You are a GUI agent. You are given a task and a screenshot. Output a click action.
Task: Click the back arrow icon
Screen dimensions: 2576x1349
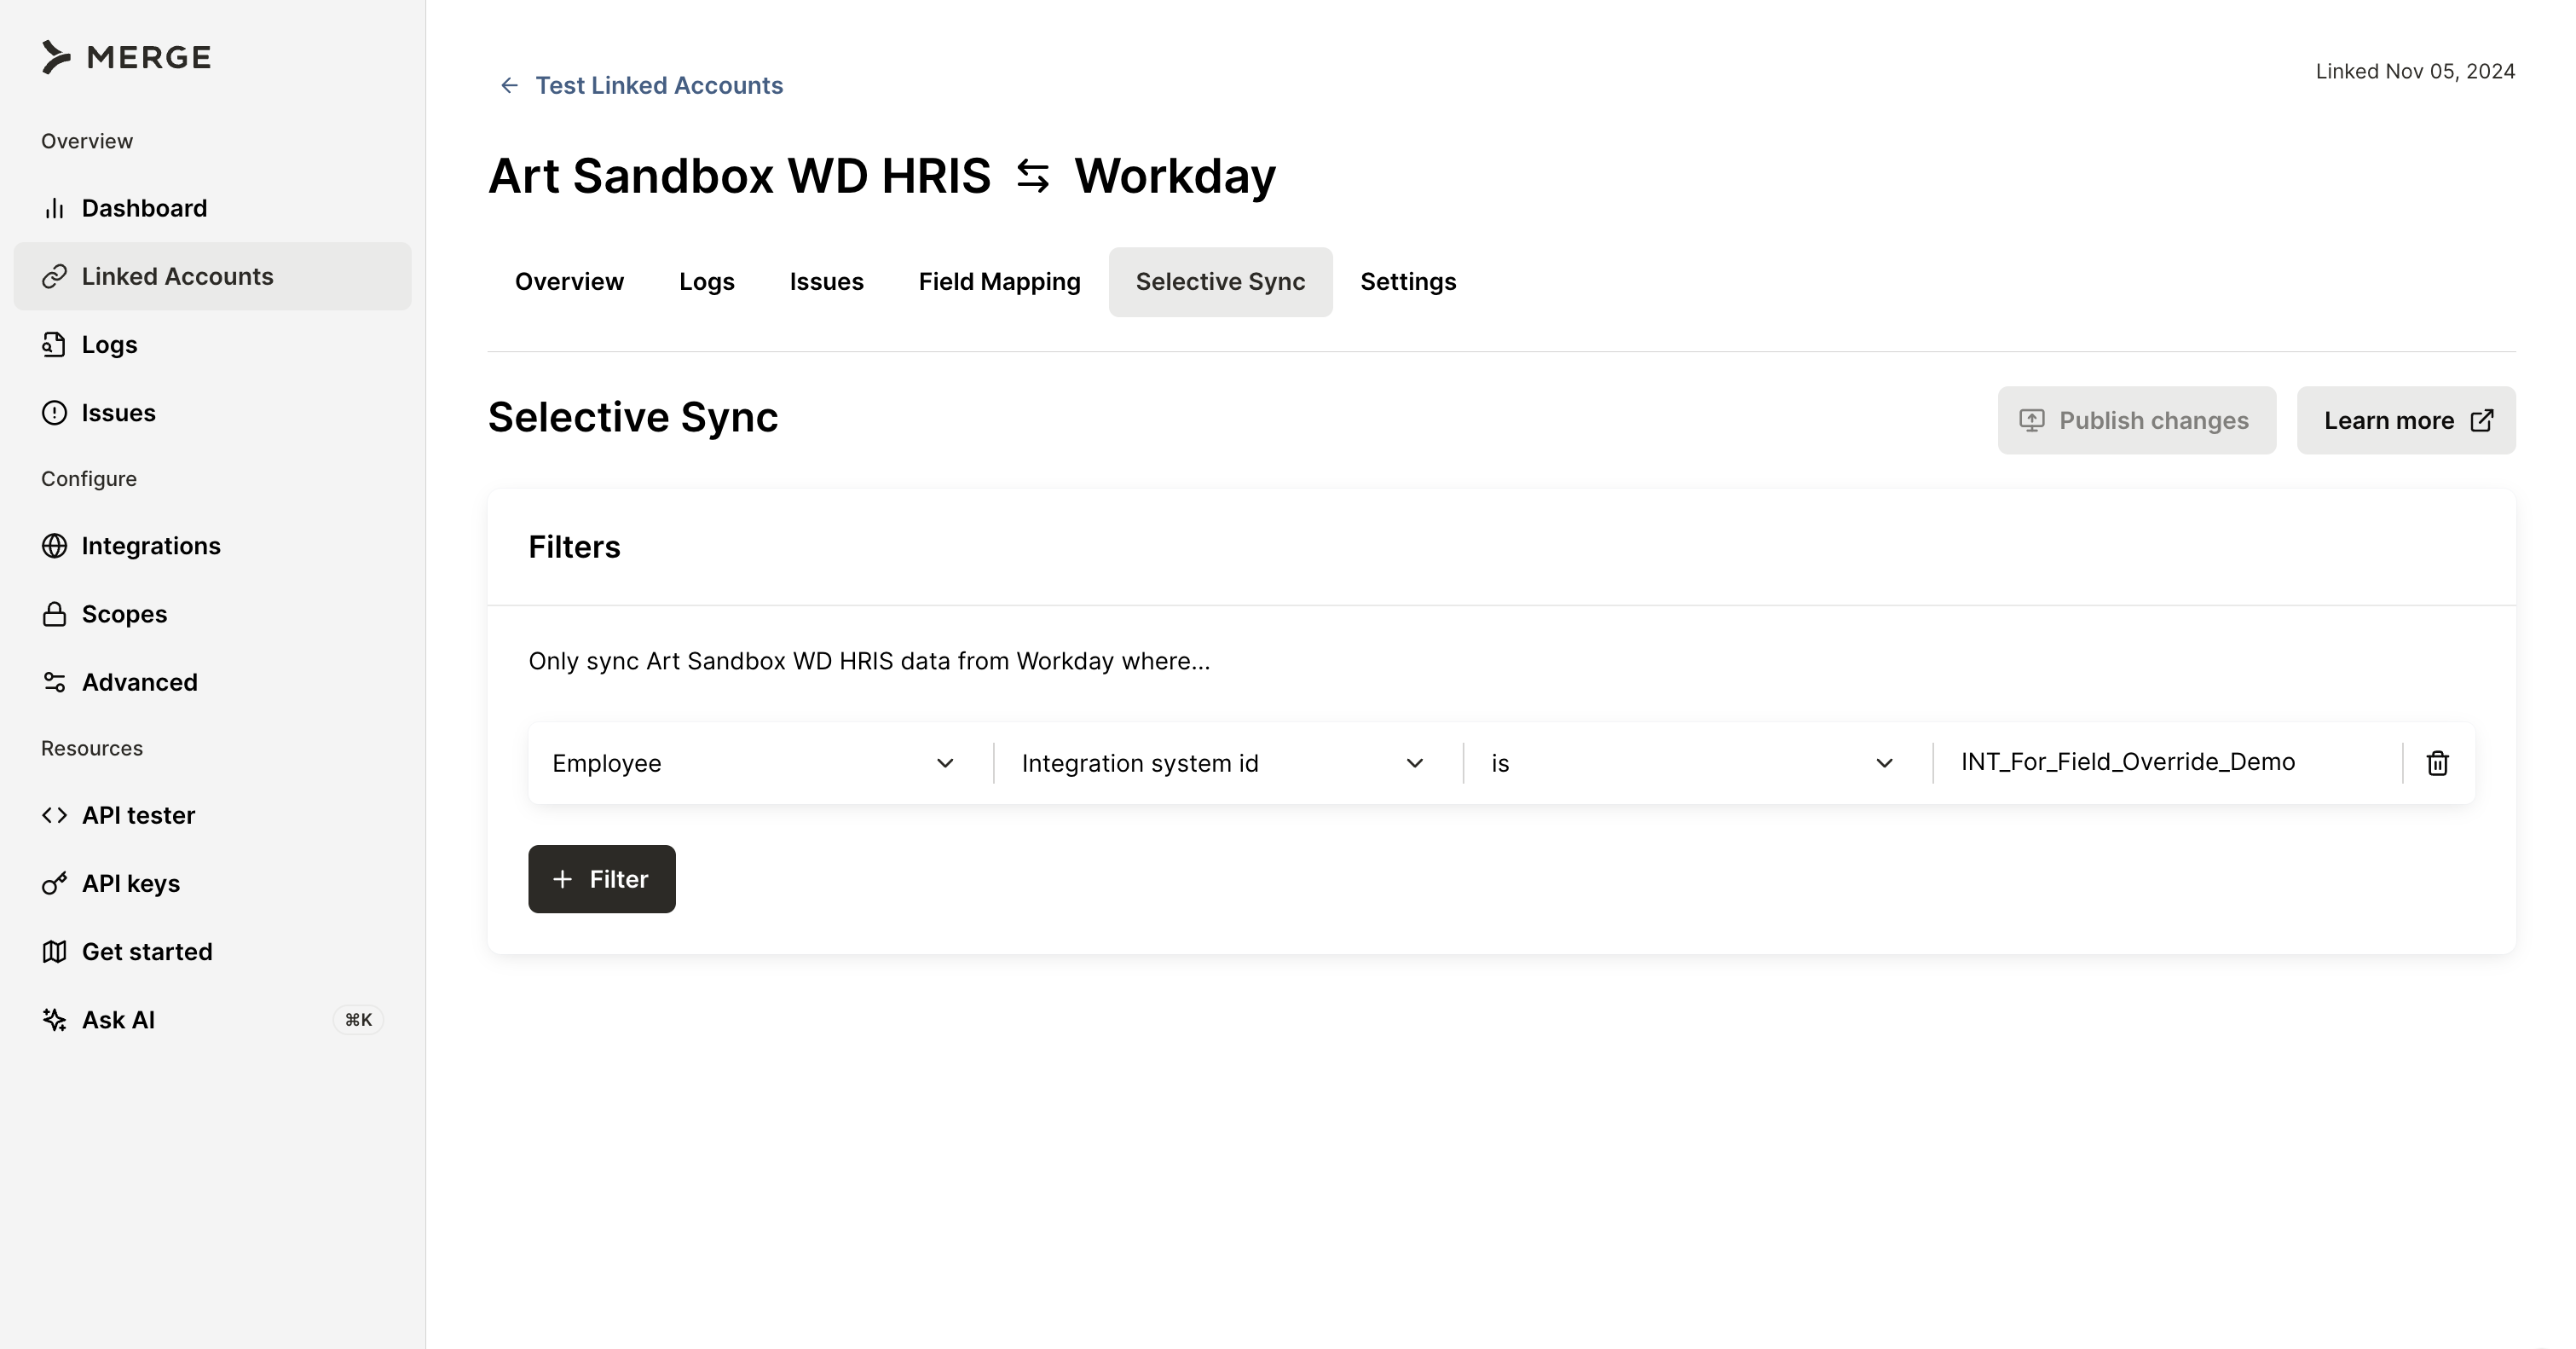pyautogui.click(x=509, y=86)
